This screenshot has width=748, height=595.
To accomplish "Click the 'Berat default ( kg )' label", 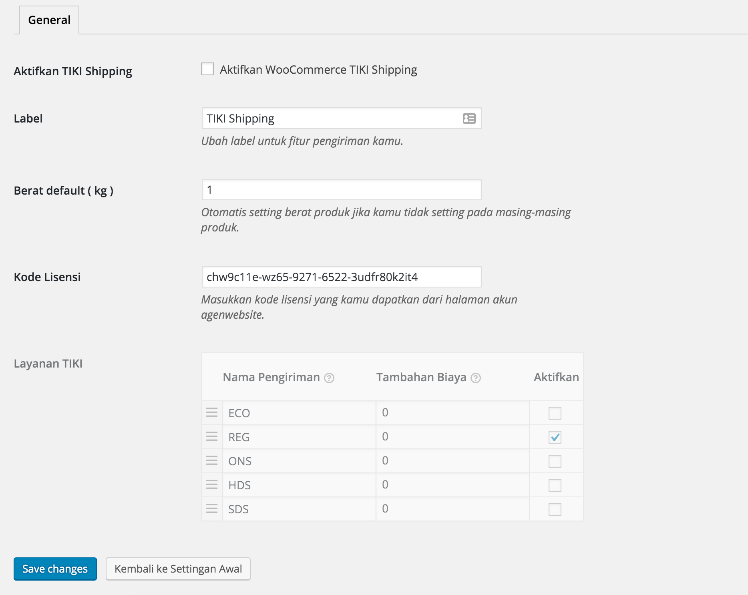I will (64, 191).
